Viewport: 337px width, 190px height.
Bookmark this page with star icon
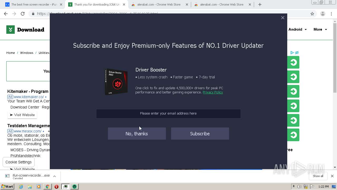tap(312, 14)
